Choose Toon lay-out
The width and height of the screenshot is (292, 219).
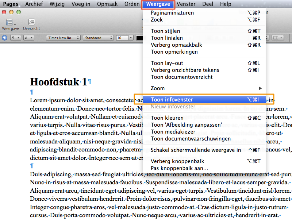point(204,63)
